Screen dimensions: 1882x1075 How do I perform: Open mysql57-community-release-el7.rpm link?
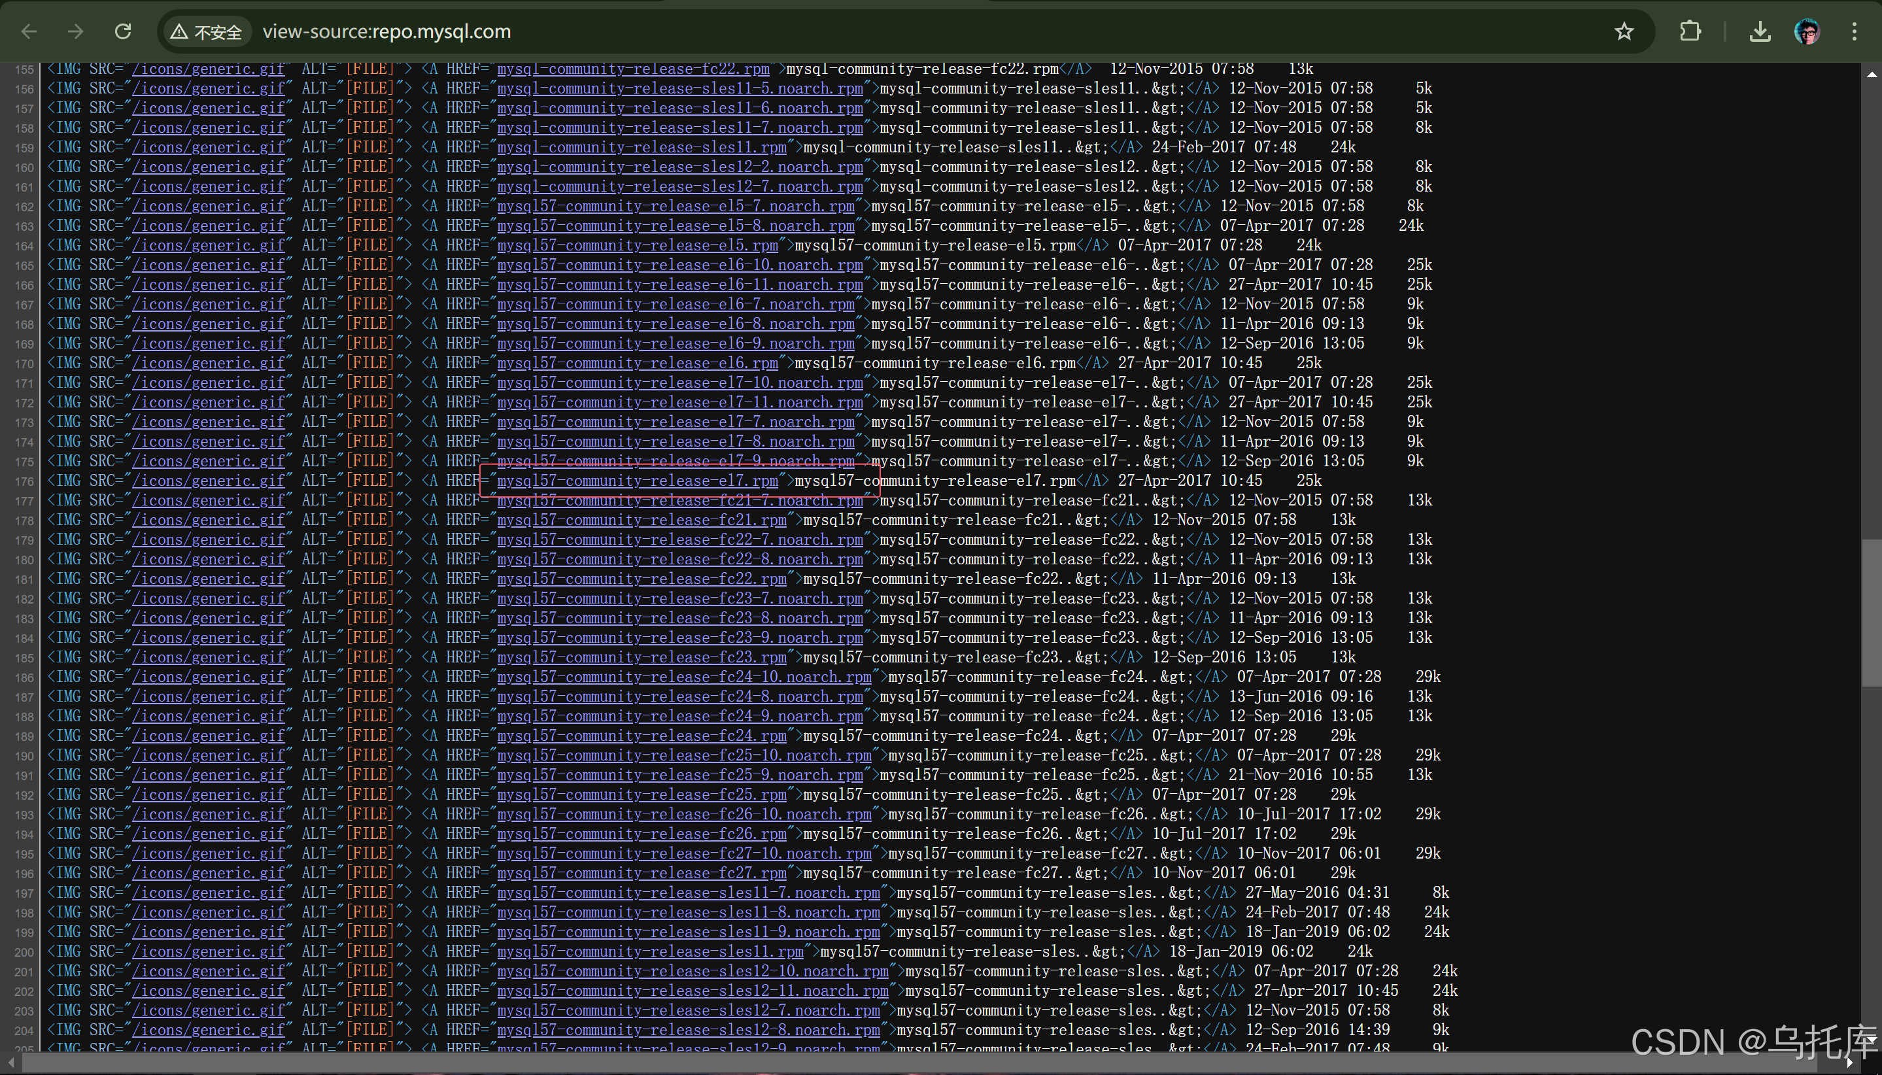[x=637, y=481]
